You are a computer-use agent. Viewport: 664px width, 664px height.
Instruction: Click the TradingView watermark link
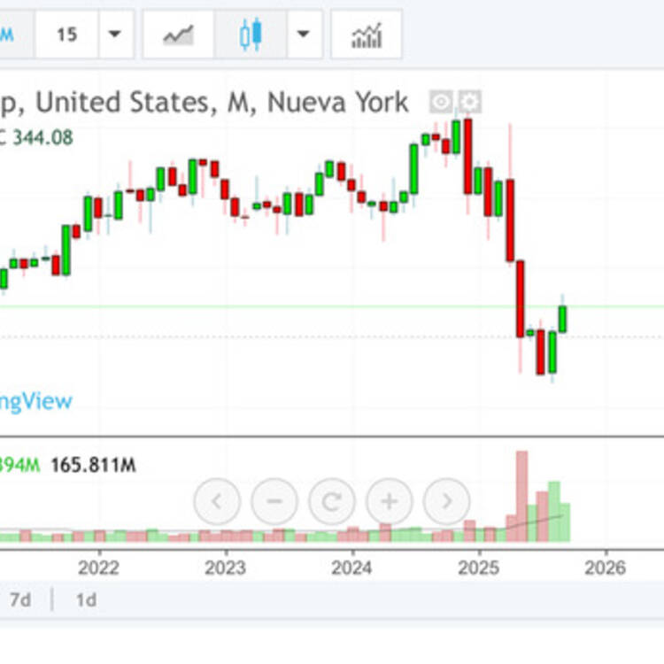tap(35, 401)
